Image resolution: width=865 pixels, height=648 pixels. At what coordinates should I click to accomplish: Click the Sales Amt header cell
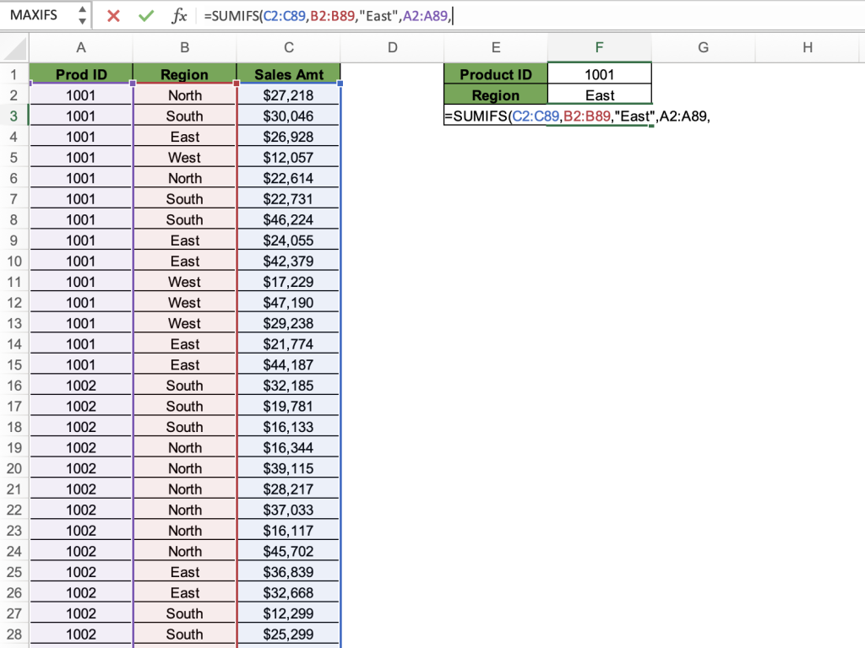point(288,74)
